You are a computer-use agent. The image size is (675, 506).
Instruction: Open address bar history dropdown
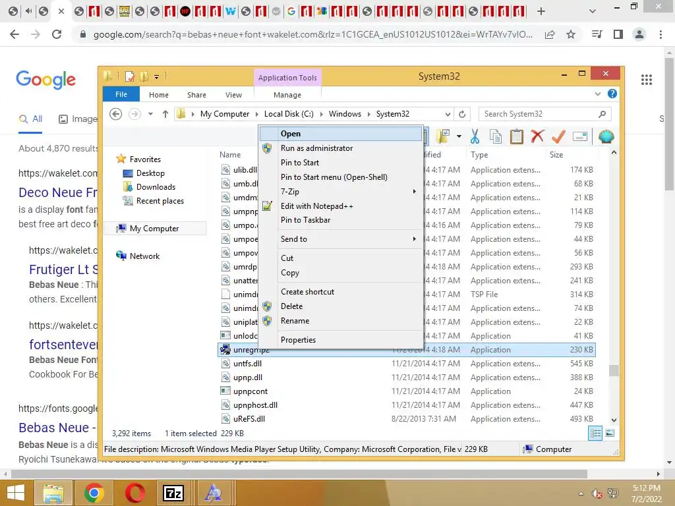[448, 114]
